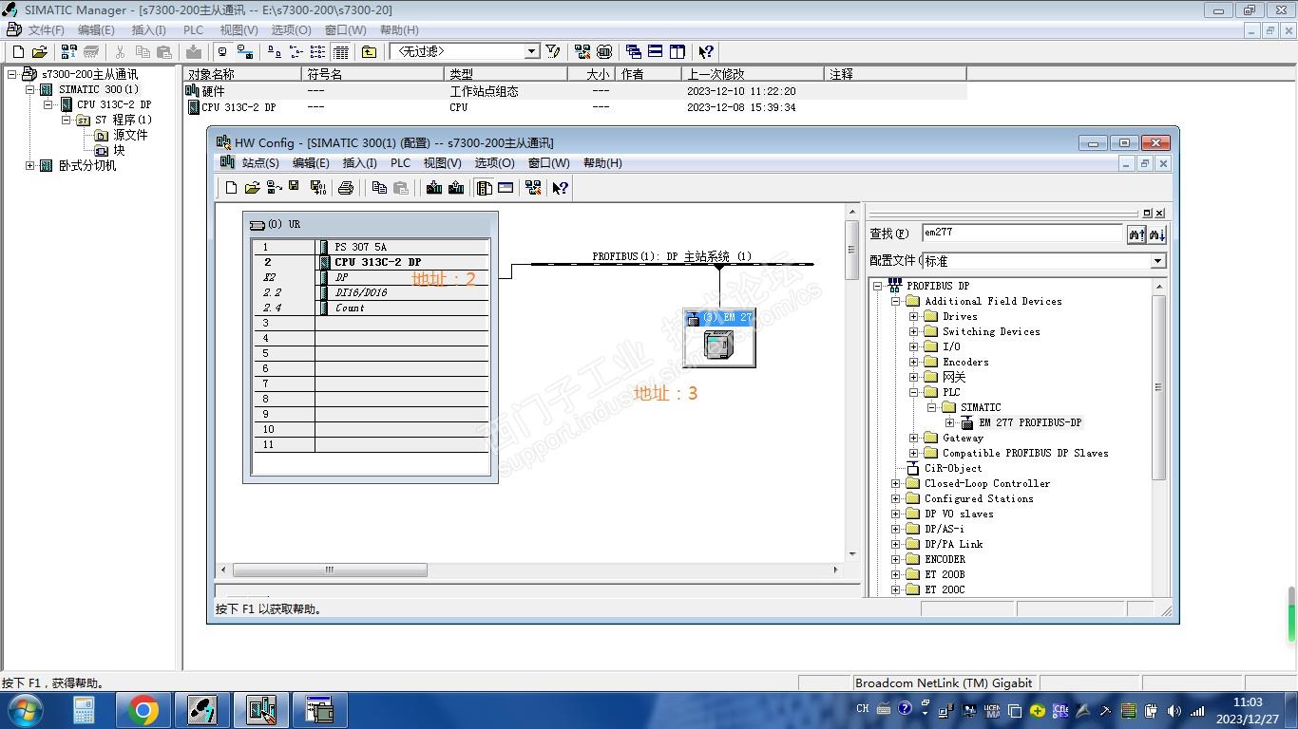
Task: Collapse the CPU 313C-2 DP tree node
Action: point(48,104)
